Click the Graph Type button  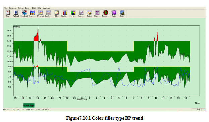coord(29,105)
